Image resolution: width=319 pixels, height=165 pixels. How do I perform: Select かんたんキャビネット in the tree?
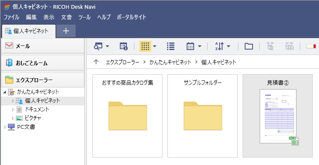click(x=38, y=92)
